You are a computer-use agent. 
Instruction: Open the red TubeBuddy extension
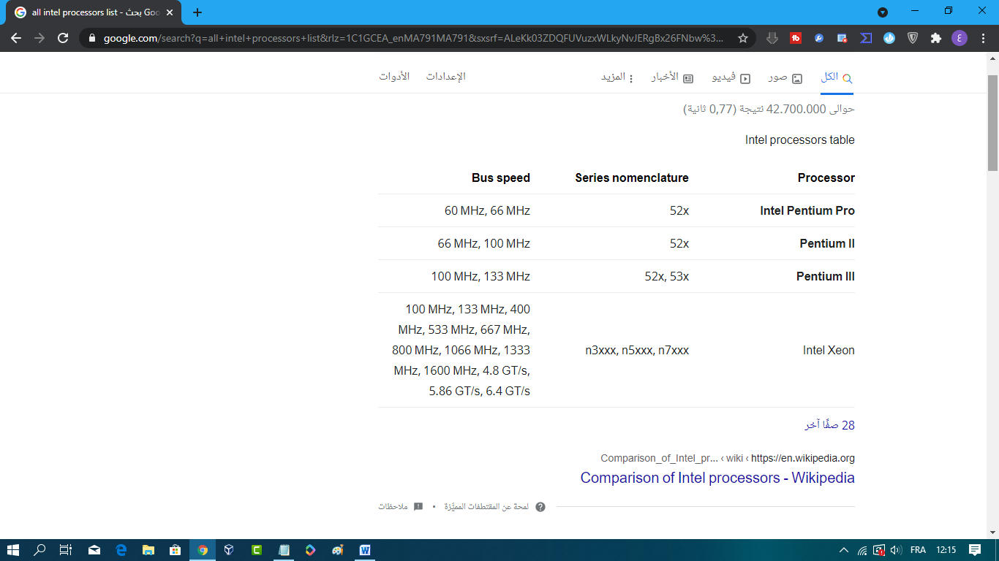point(796,38)
